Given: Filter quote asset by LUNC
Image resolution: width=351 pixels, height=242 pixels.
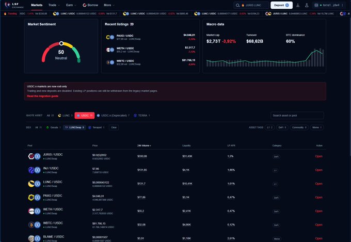Looking at the screenshot, I should [66, 116].
